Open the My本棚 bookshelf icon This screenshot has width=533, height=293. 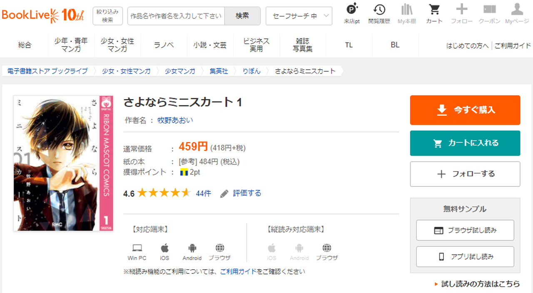(x=406, y=13)
